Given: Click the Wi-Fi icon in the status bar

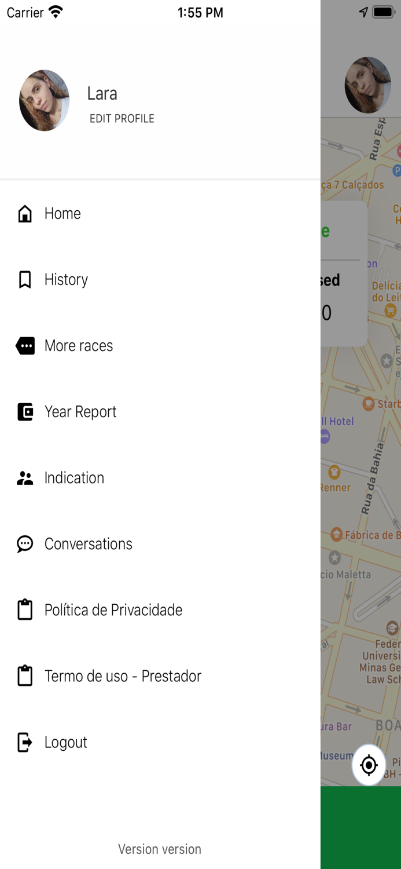Looking at the screenshot, I should click(53, 12).
